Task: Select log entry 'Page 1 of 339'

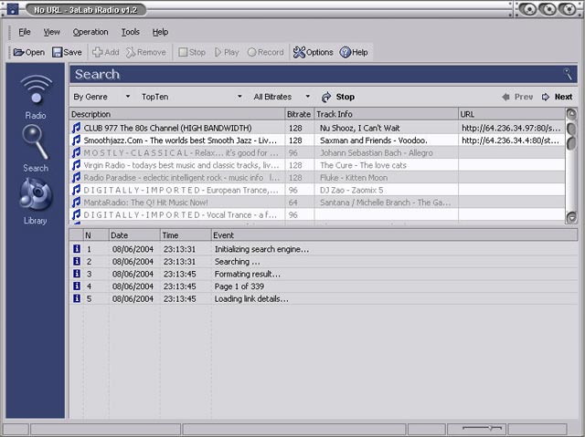Action: pyautogui.click(x=324, y=286)
